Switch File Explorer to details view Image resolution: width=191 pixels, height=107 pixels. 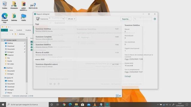[117, 96]
